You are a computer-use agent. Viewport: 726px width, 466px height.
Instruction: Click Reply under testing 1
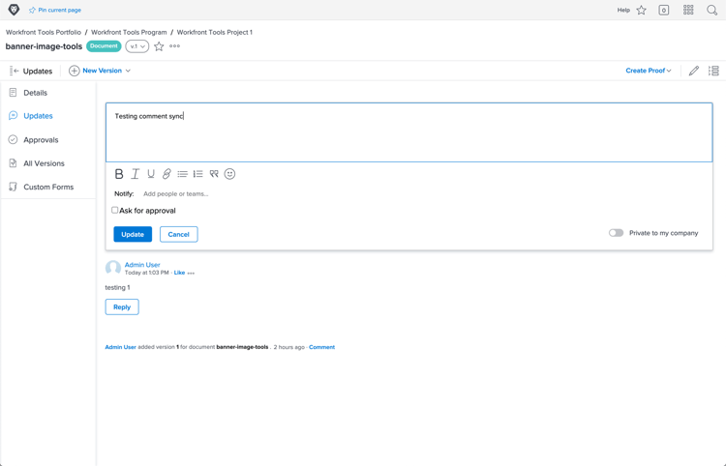(122, 307)
